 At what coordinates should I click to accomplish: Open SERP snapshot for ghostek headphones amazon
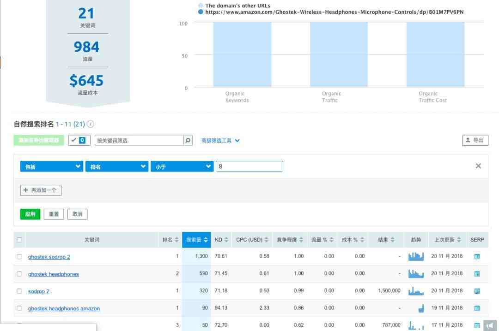tap(477, 308)
